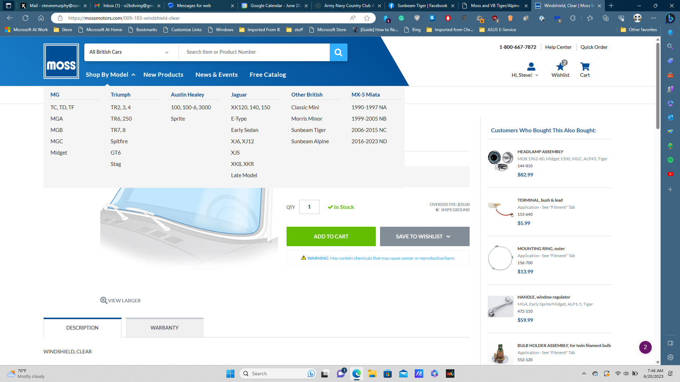The height and width of the screenshot is (382, 680).
Task: Open the Description tab
Action: (83, 328)
